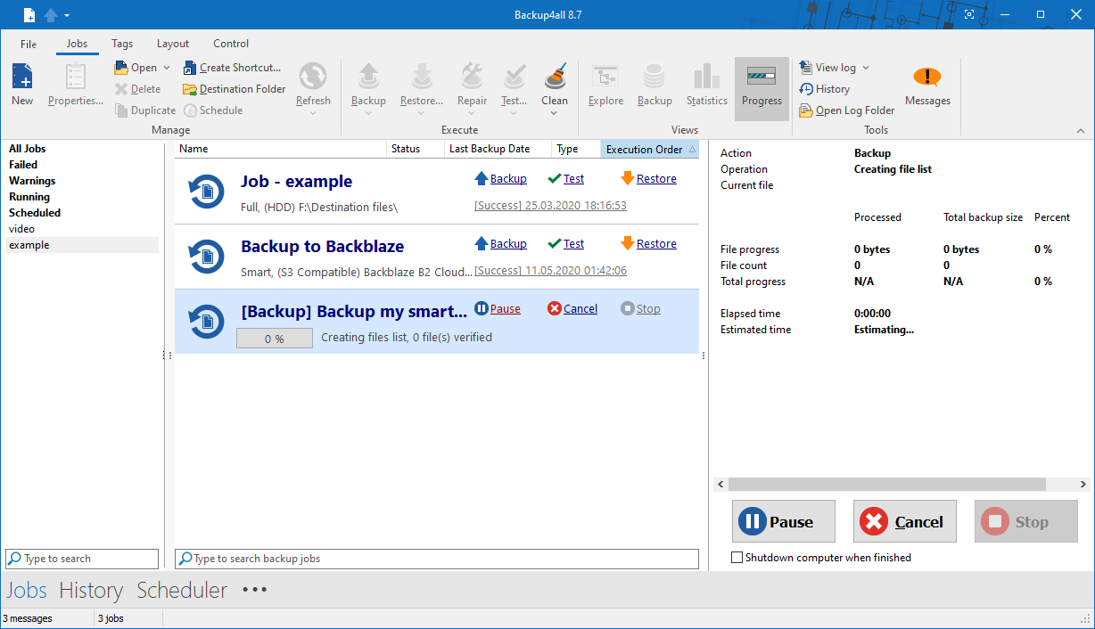The width and height of the screenshot is (1095, 629).
Task: Click Create Shortcut in the ribbon
Action: click(233, 68)
